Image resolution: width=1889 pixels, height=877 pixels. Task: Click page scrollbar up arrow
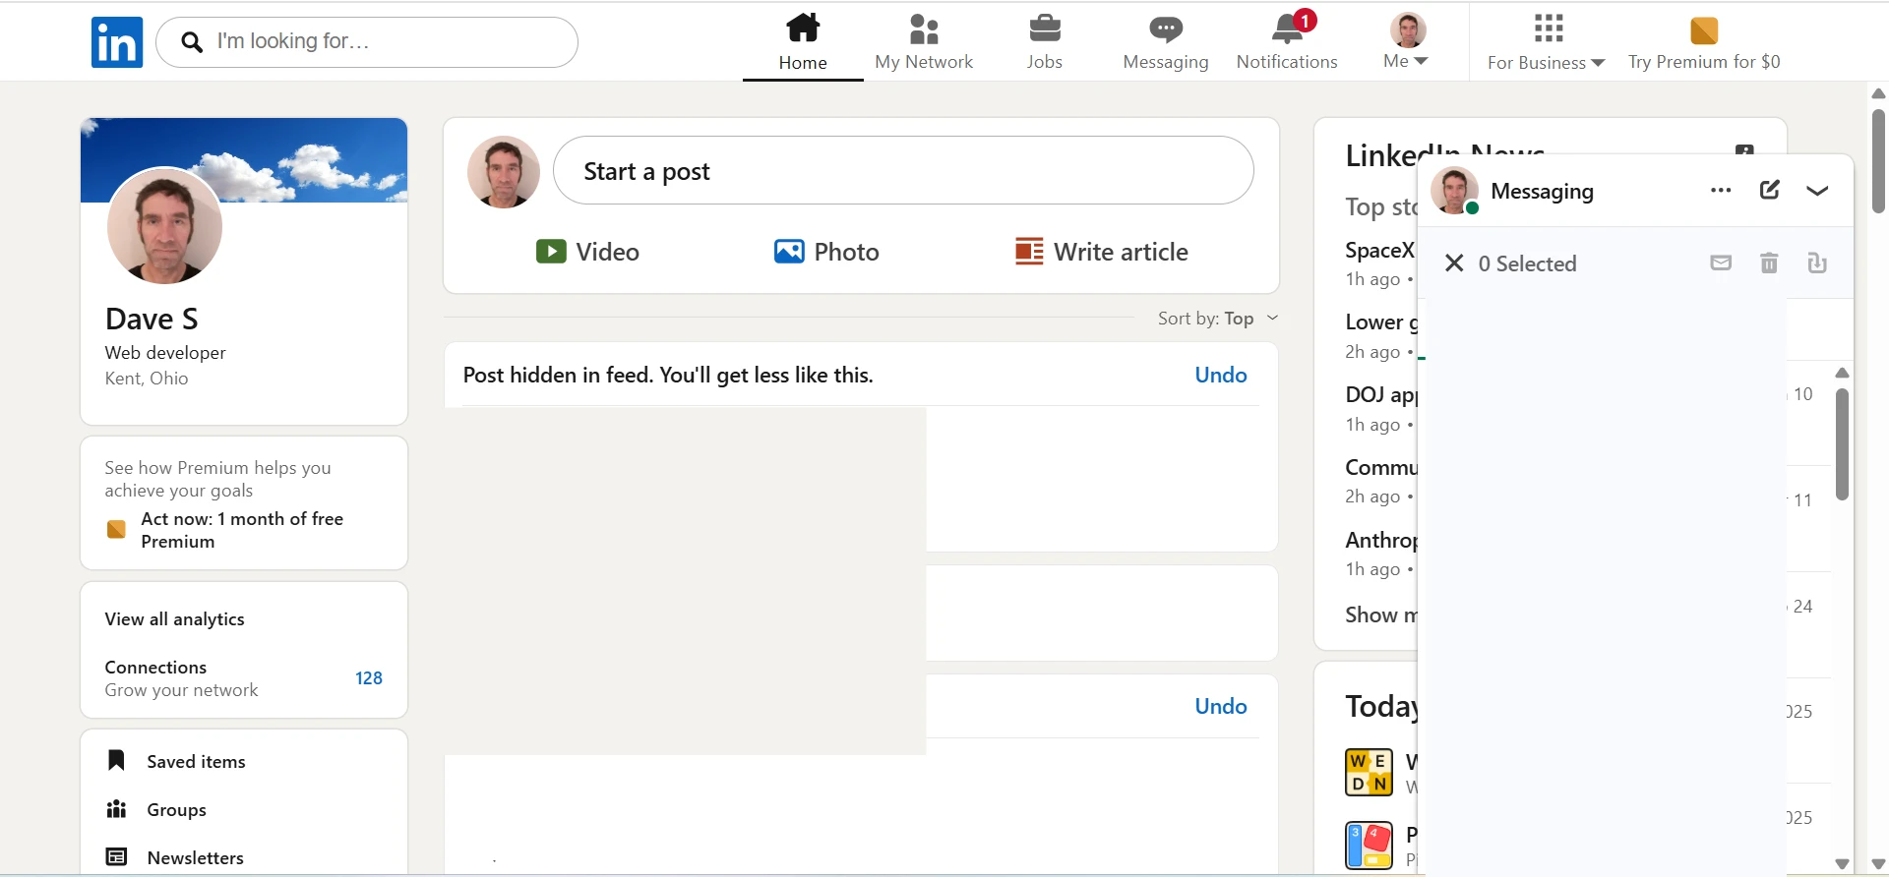(x=1878, y=93)
